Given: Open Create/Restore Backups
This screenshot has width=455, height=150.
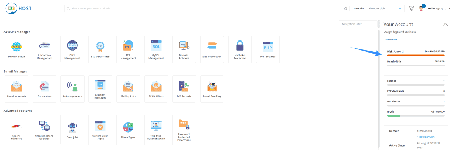Looking at the screenshot, I should (44, 130).
